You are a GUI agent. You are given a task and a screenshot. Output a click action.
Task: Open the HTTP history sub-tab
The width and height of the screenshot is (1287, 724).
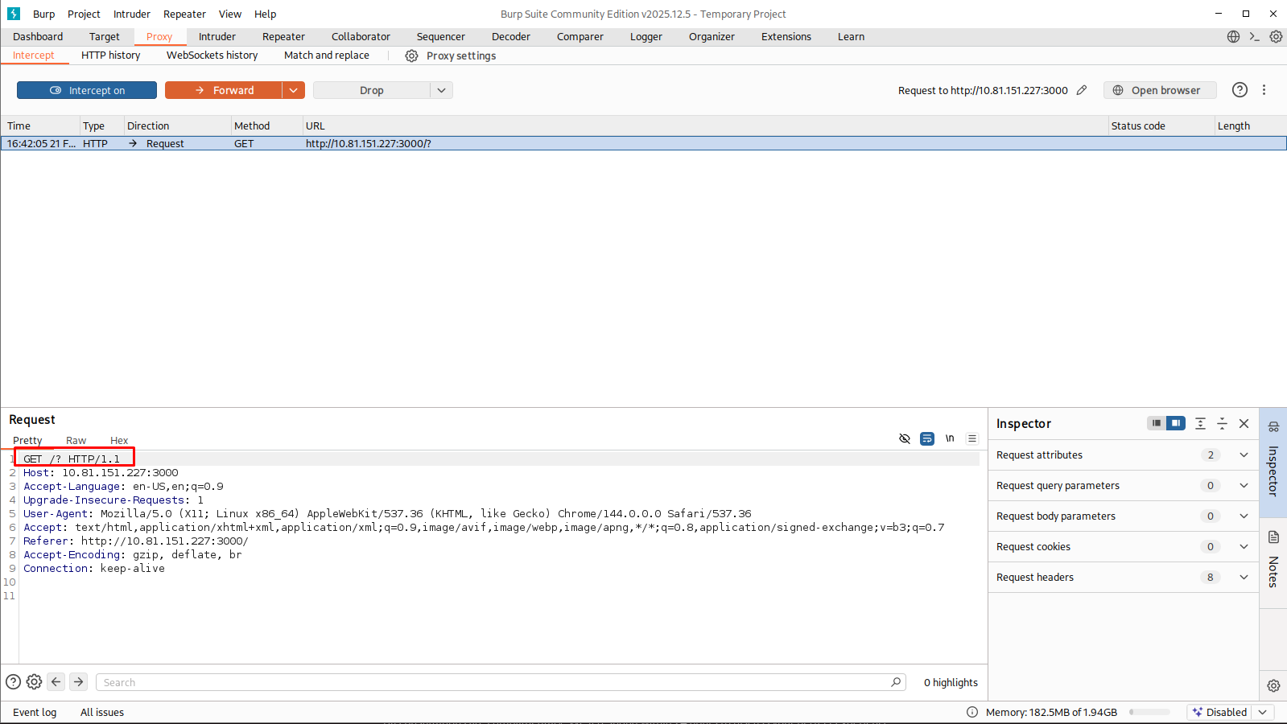(111, 55)
